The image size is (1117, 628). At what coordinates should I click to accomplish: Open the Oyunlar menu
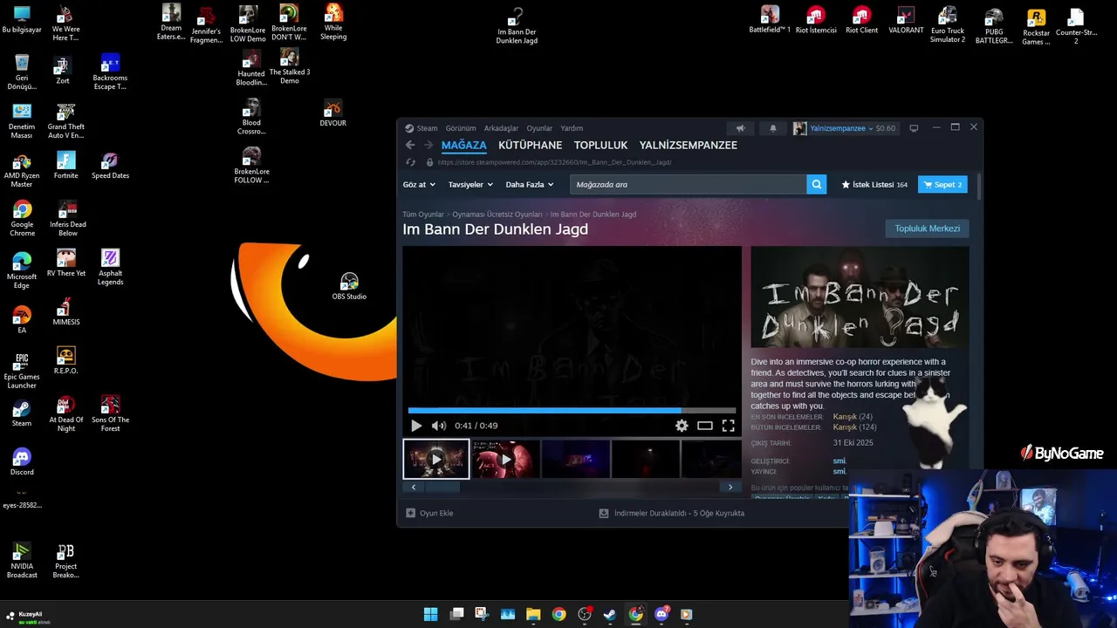(x=539, y=128)
